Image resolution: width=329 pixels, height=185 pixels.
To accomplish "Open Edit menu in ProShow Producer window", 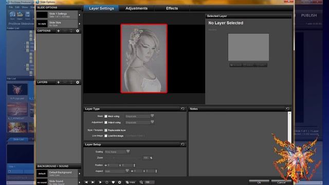I will click(x=17, y=7).
